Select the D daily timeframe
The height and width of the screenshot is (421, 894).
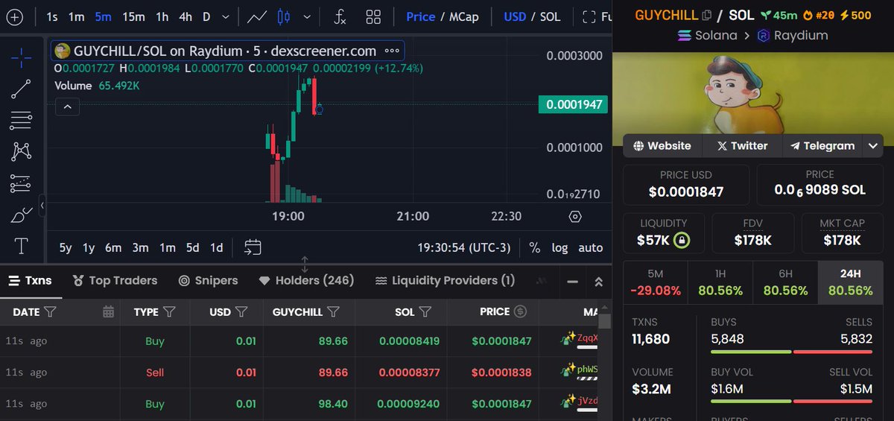pyautogui.click(x=206, y=16)
